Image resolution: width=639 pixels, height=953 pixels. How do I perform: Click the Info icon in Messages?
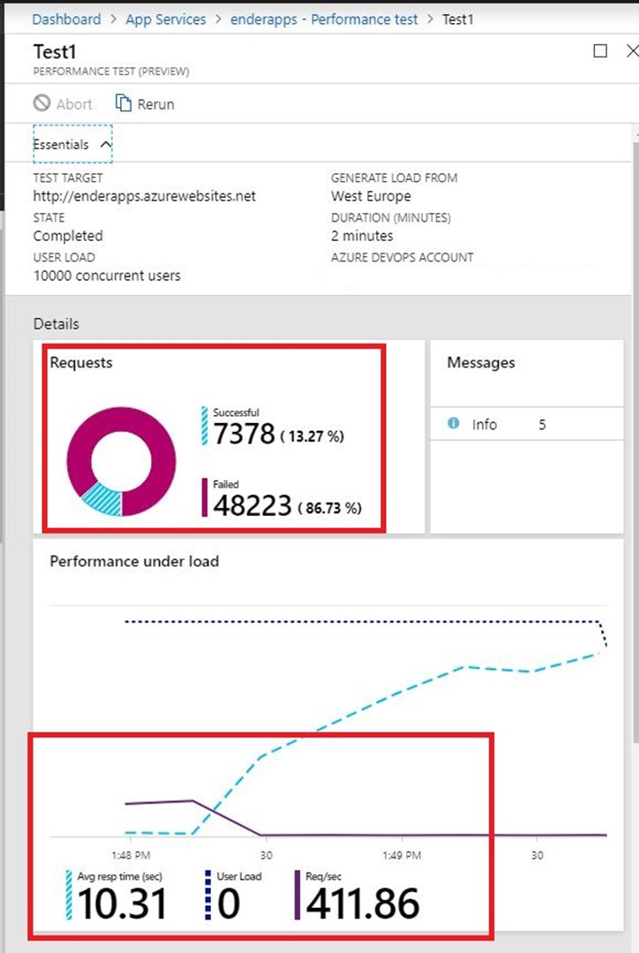[454, 424]
